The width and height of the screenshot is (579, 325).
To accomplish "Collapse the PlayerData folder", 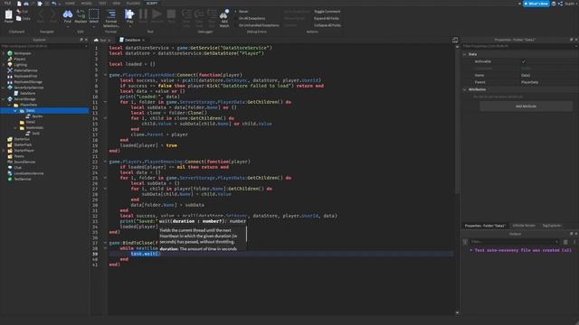I will (9, 105).
